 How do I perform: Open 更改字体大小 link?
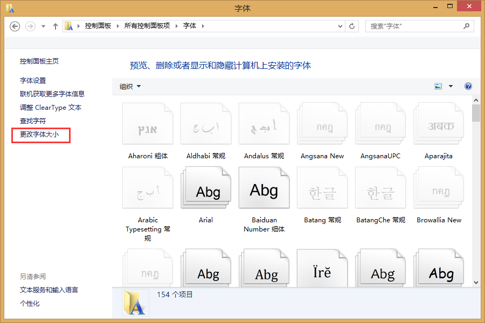pyautogui.click(x=39, y=135)
